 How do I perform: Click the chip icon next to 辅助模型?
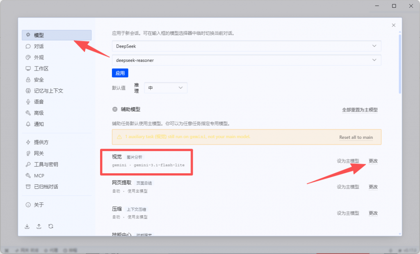tap(115, 109)
